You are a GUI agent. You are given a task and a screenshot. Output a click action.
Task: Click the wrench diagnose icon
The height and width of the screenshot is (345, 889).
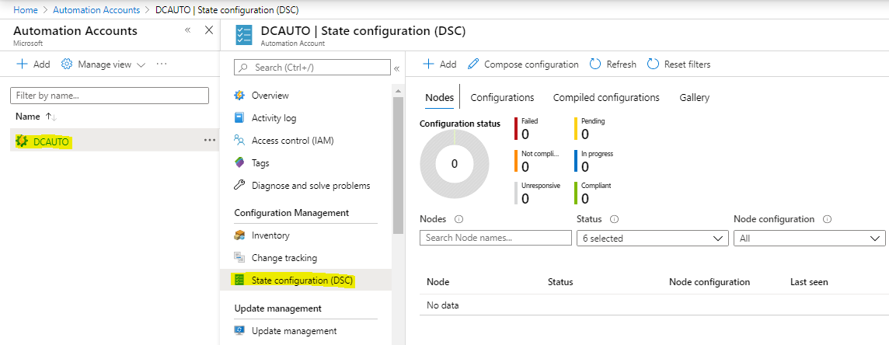click(x=239, y=185)
